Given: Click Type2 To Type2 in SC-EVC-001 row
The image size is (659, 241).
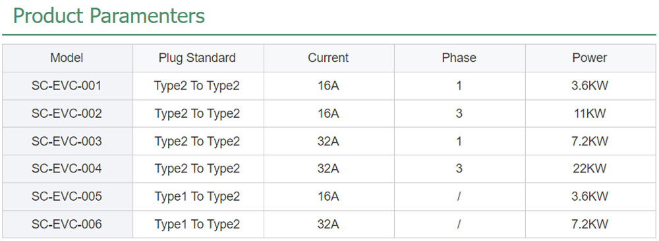Looking at the screenshot, I should point(197,86).
